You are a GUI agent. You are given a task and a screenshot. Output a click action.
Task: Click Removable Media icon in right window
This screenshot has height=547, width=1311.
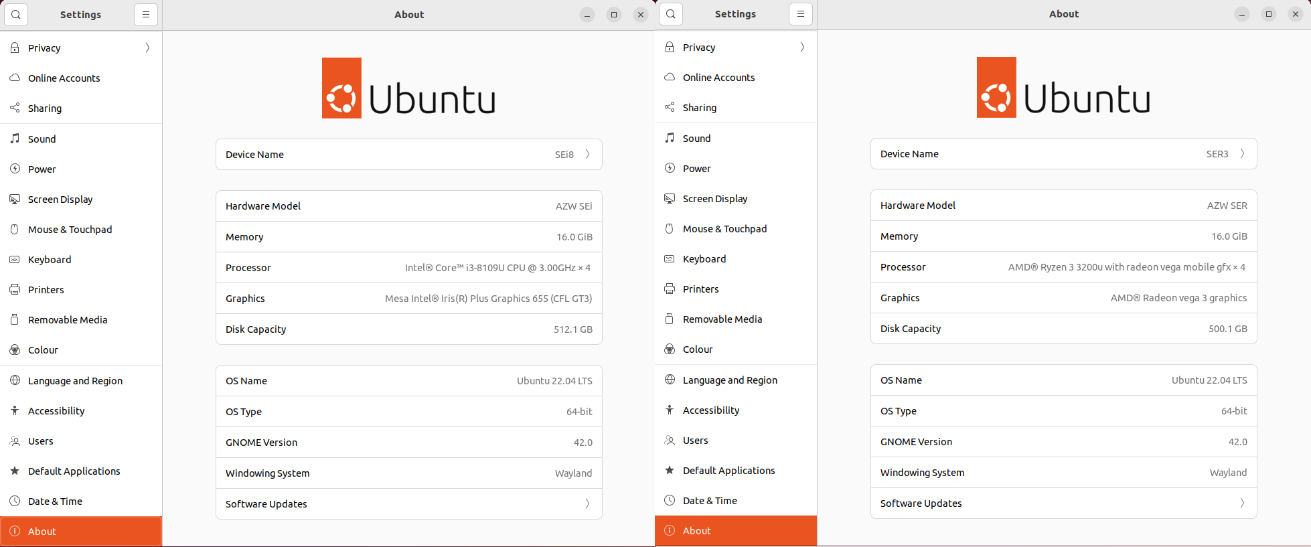(670, 319)
